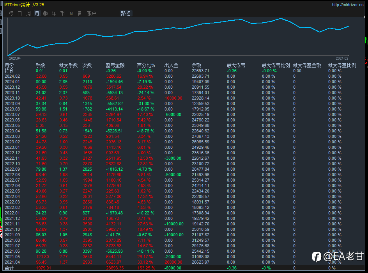Select the 2023.10 month row
The width and height of the screenshot is (368, 273).
point(12,98)
